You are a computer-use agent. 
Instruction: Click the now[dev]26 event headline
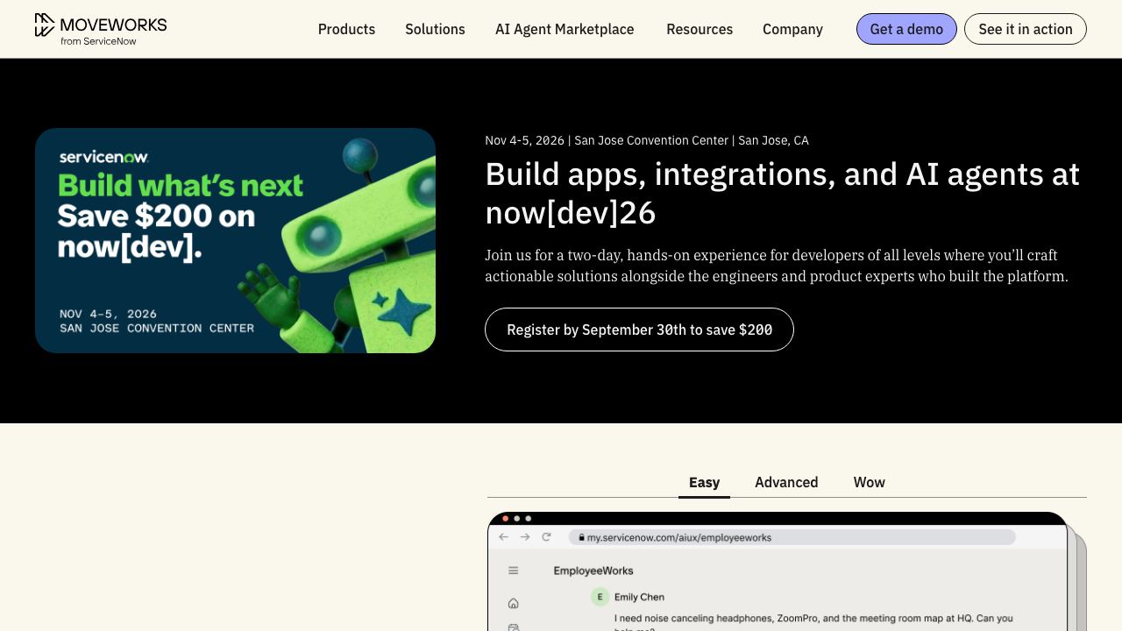(782, 193)
